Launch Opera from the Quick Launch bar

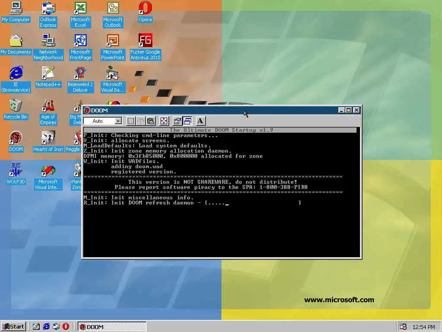[x=66, y=327]
